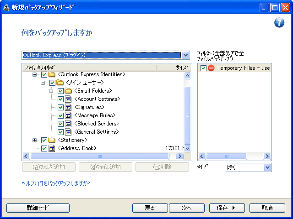Toggle the Signatures checkbox
293x219 pixels.
pos(60,107)
